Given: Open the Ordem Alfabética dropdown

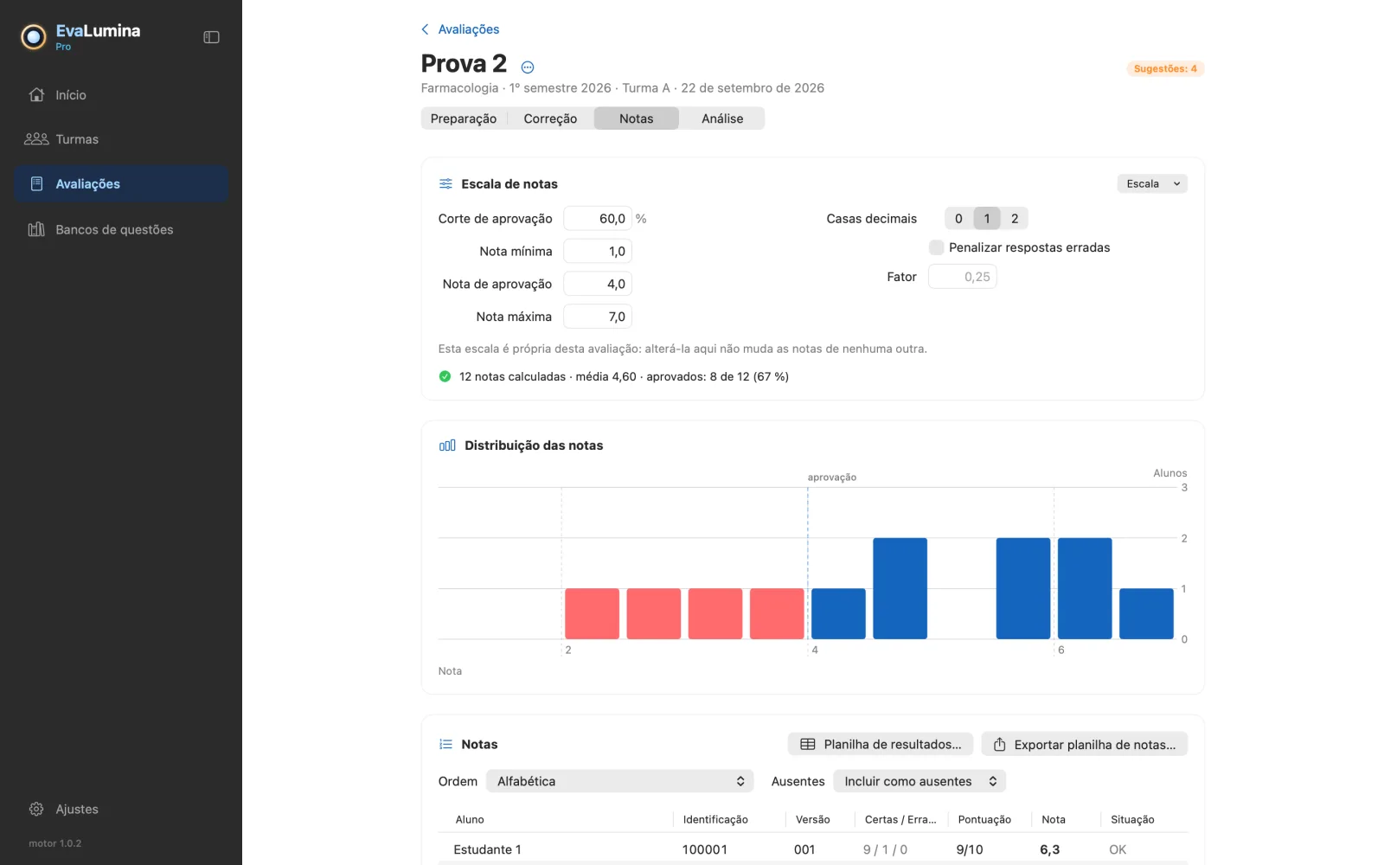Looking at the screenshot, I should tap(619, 781).
